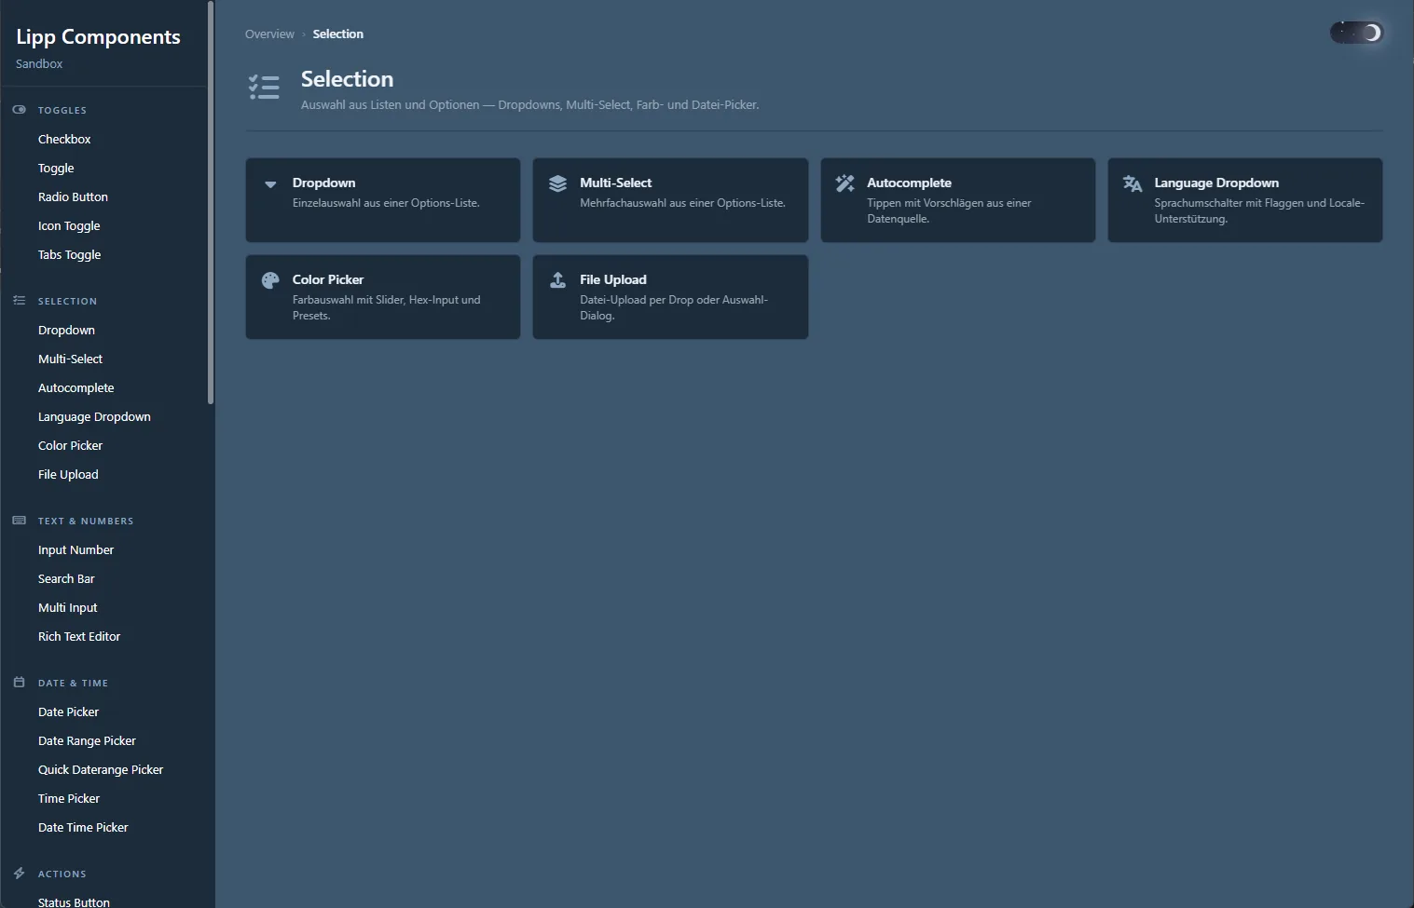Click the Selection section icon in sidebar
The width and height of the screenshot is (1414, 908).
19,301
